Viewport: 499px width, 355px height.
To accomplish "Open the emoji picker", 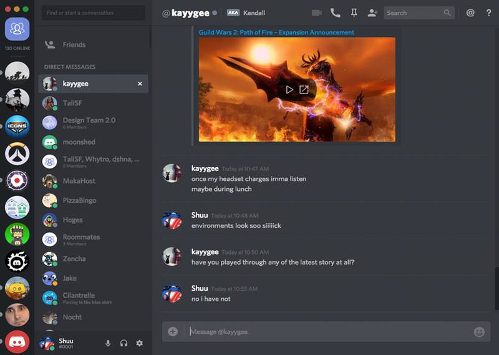I will coord(479,332).
